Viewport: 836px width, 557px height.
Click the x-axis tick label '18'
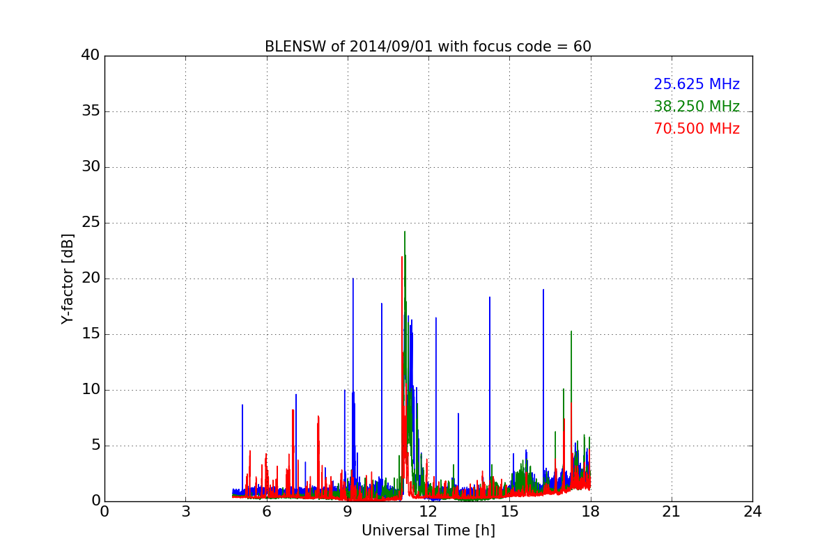pos(591,512)
